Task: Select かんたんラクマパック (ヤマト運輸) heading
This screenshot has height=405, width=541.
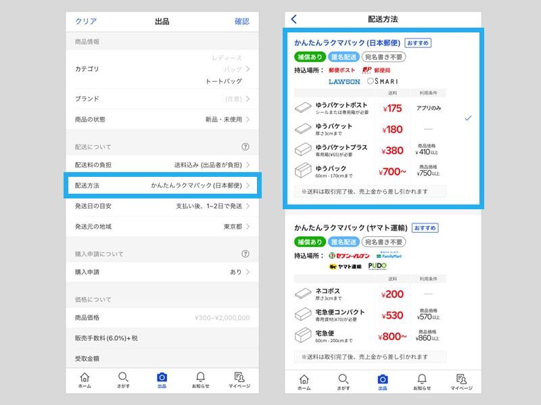Action: coord(350,227)
